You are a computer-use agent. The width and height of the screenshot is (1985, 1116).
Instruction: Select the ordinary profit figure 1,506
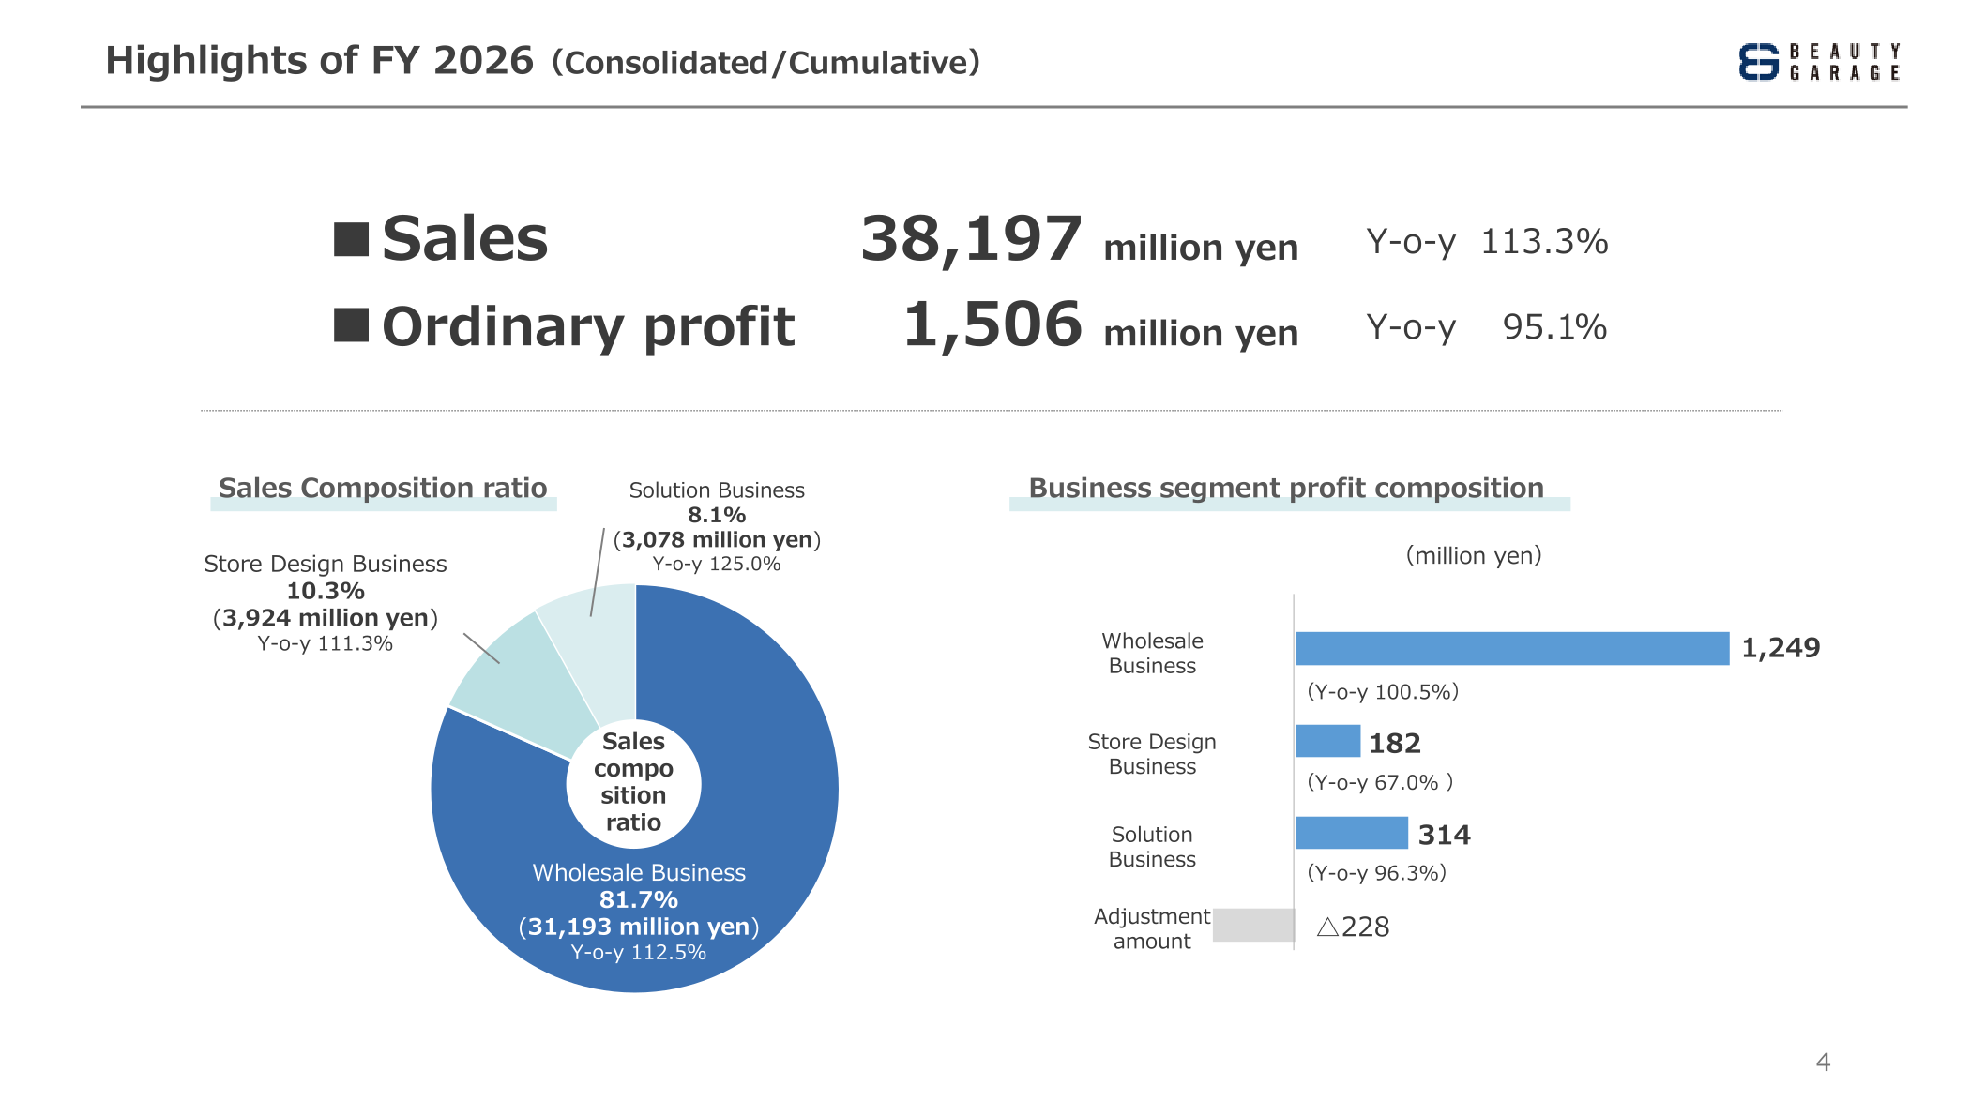(x=992, y=325)
